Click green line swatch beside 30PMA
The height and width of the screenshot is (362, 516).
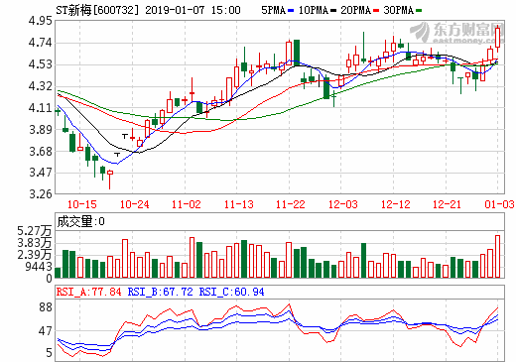[x=419, y=11]
